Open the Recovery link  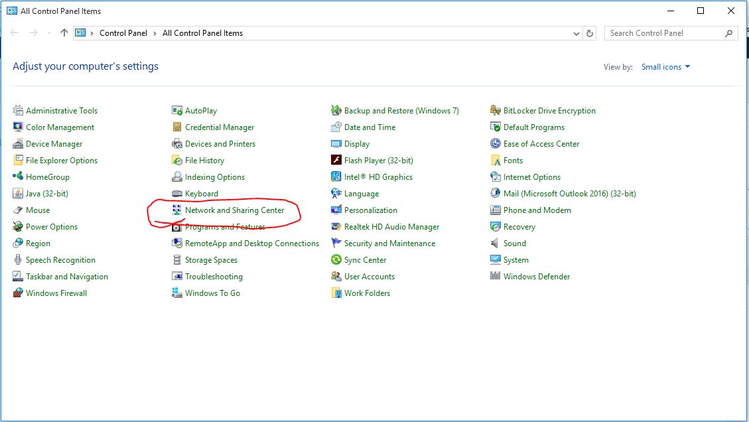pos(519,227)
